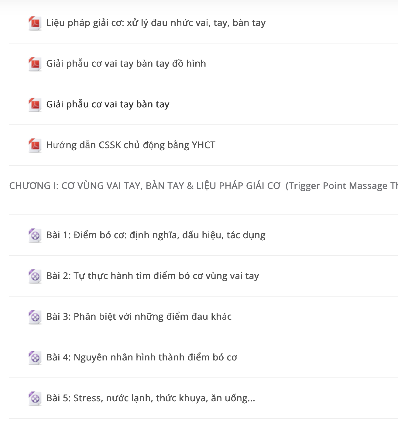
Task: Click video reel icon for Bài 5
Action: (x=35, y=398)
